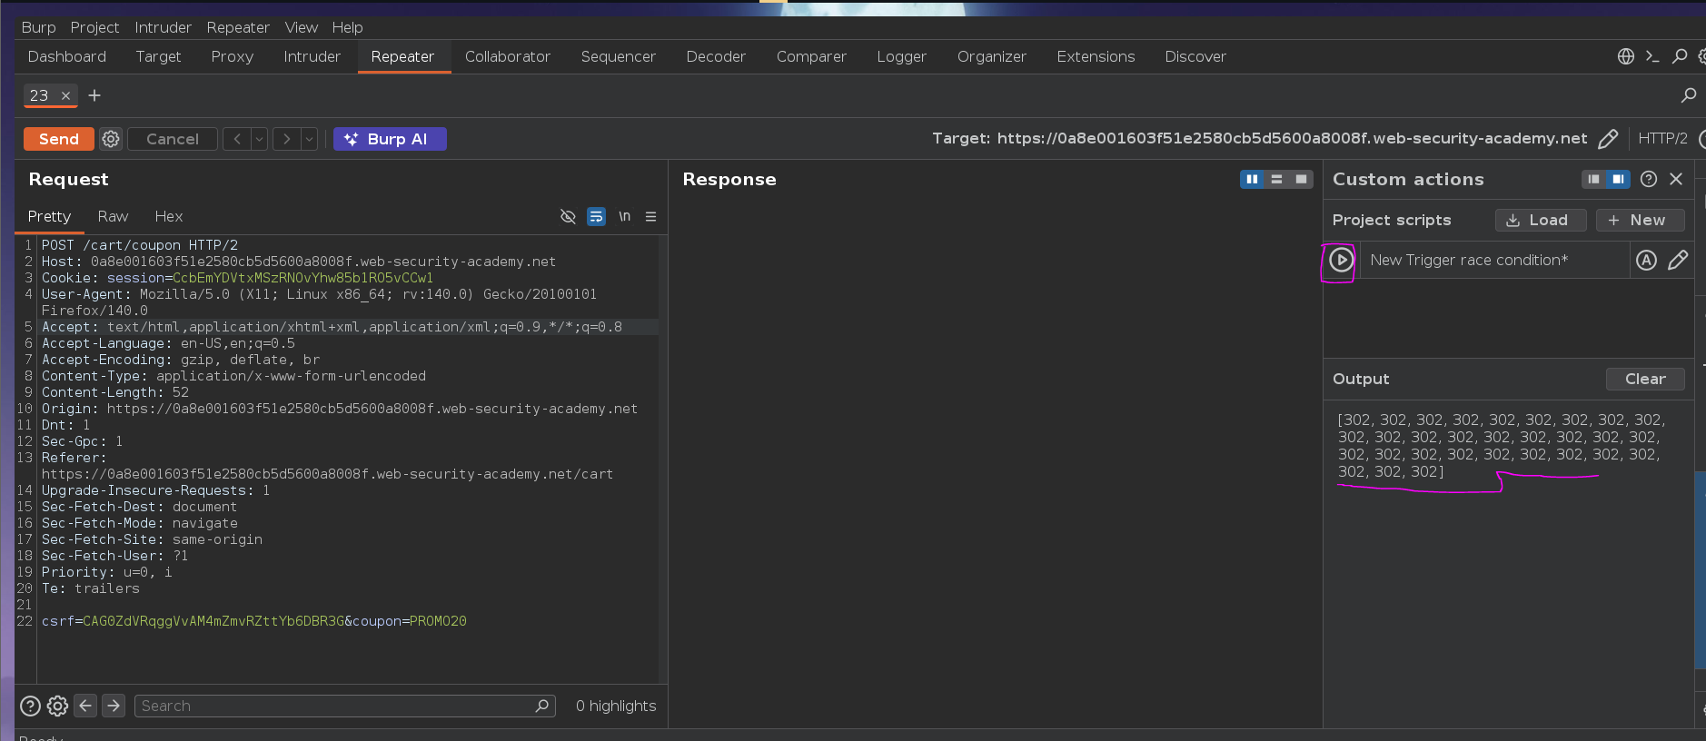Viewport: 1706px width, 741px height.
Task: Load a project script
Action: coord(1541,220)
